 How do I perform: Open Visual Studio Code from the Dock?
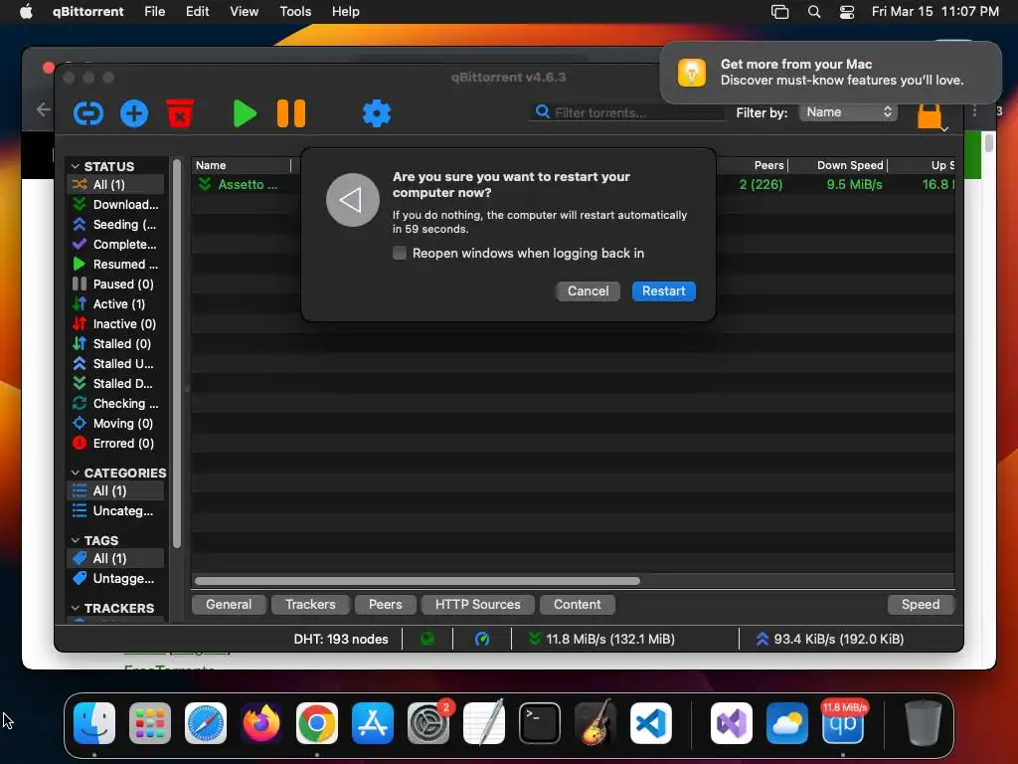pos(650,723)
